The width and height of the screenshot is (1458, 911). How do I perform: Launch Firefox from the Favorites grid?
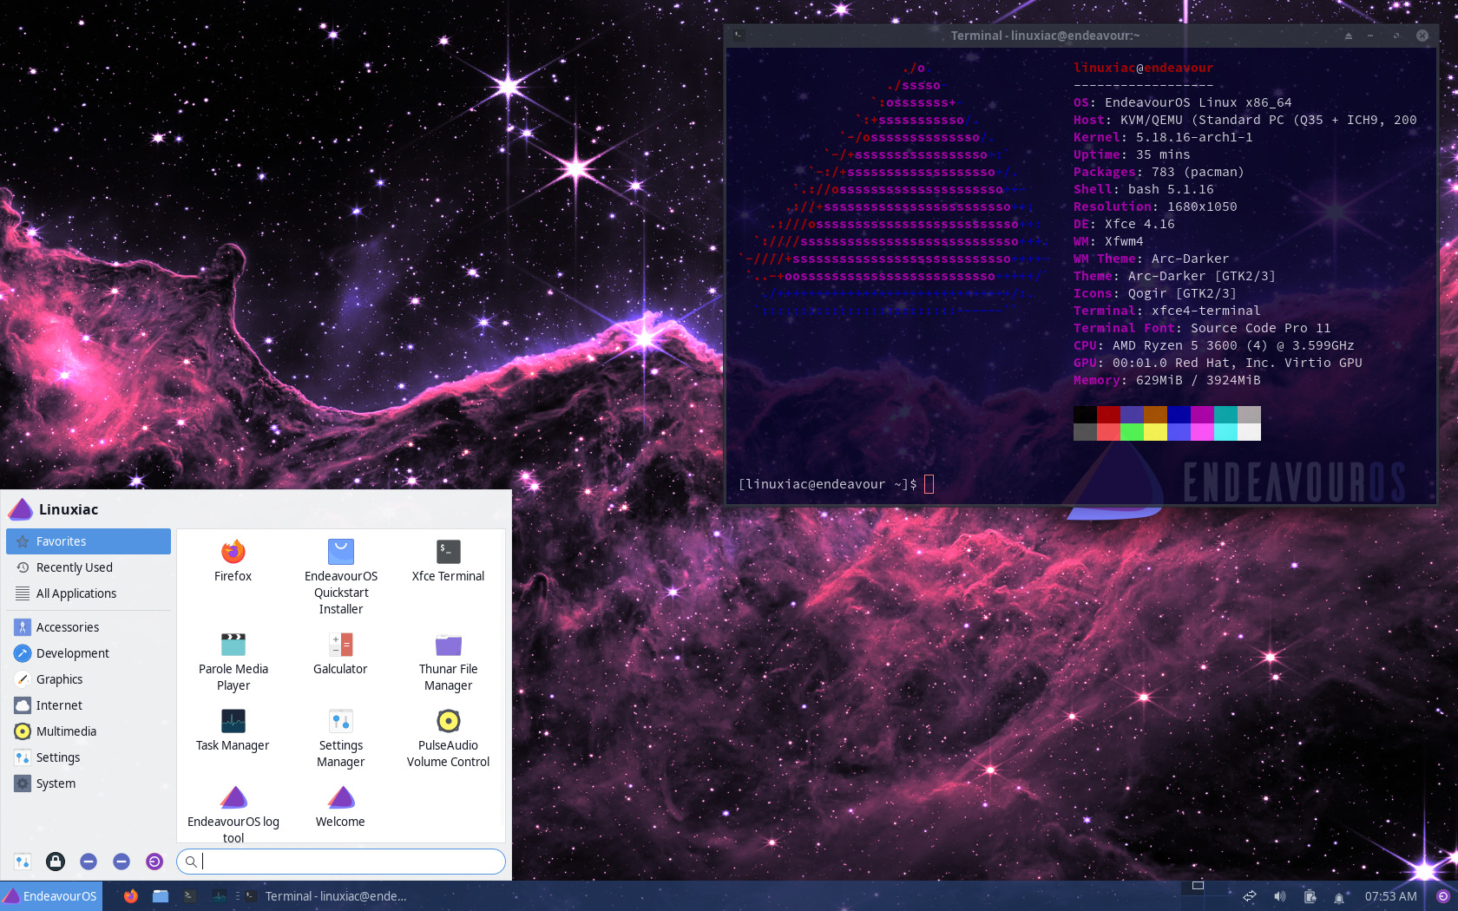pos(233,560)
